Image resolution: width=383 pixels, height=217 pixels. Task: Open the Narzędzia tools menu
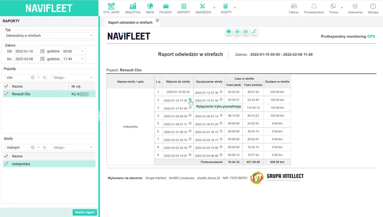point(203,8)
